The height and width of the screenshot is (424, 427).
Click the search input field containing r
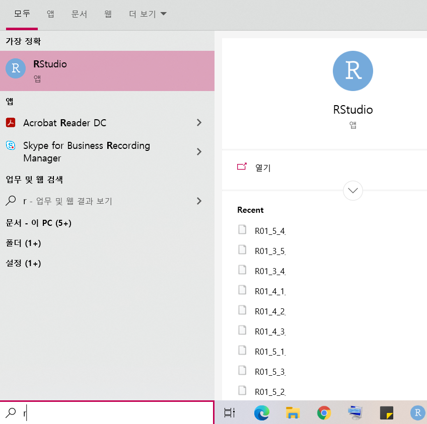coord(107,412)
